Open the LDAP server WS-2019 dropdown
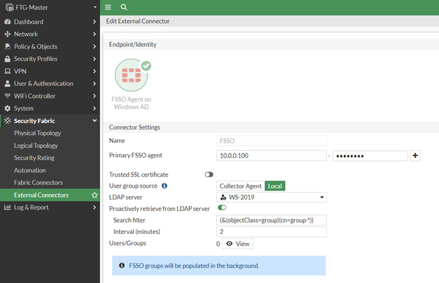This screenshot has width=439, height=283. [x=272, y=197]
